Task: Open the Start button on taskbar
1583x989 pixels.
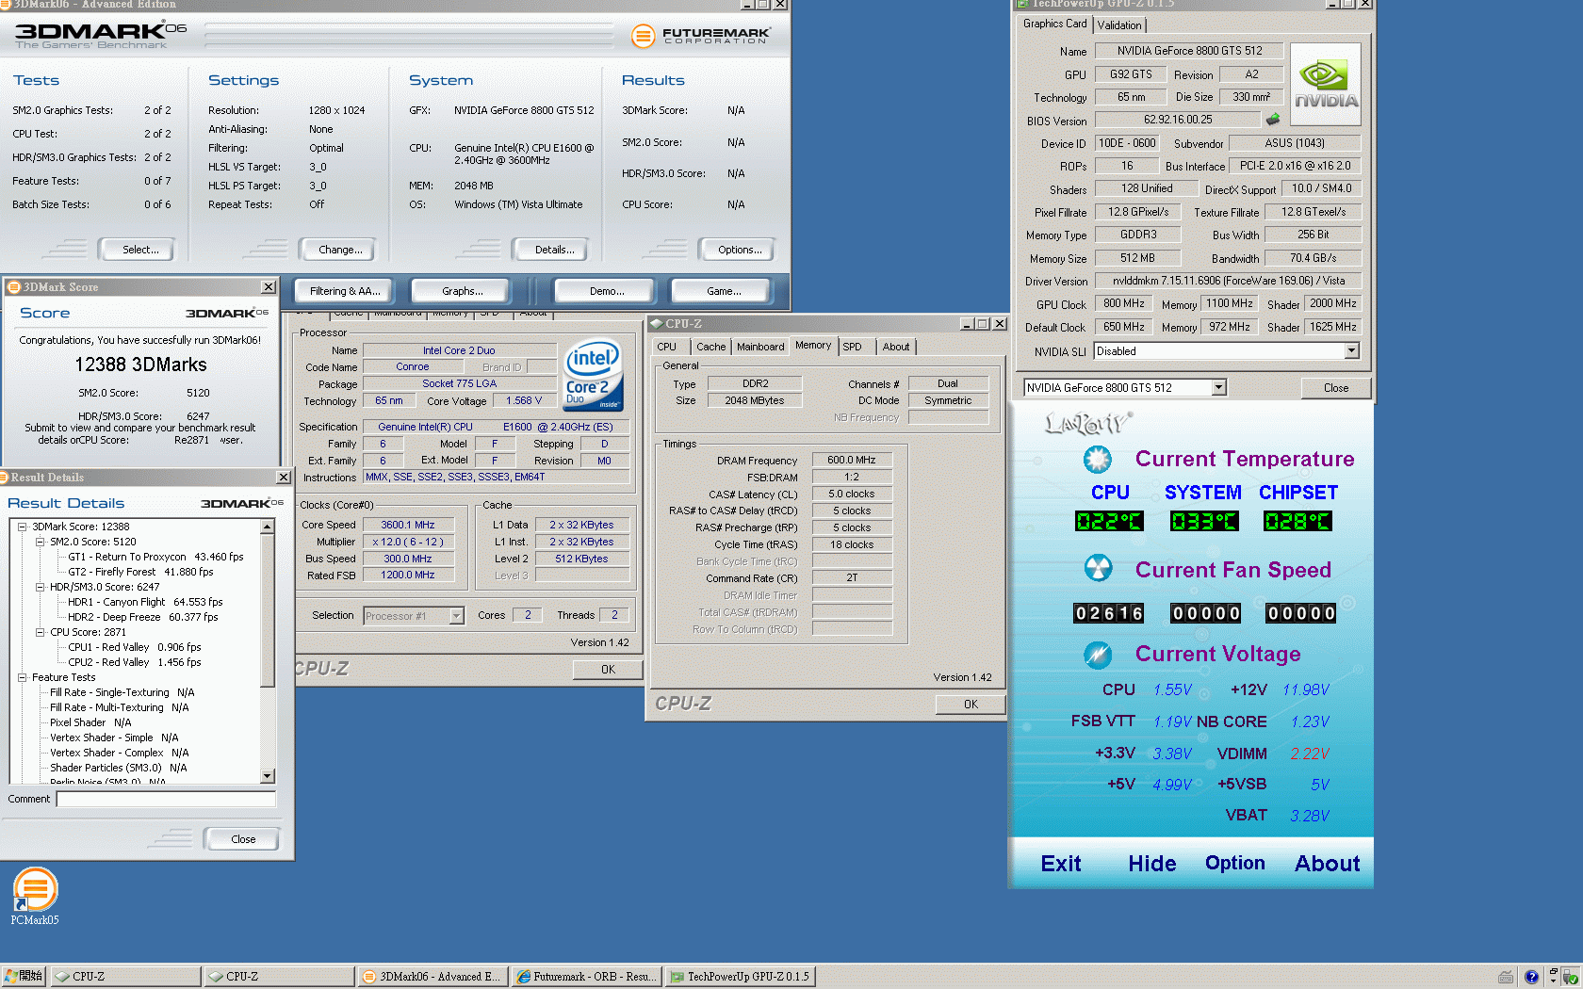Action: [x=24, y=977]
